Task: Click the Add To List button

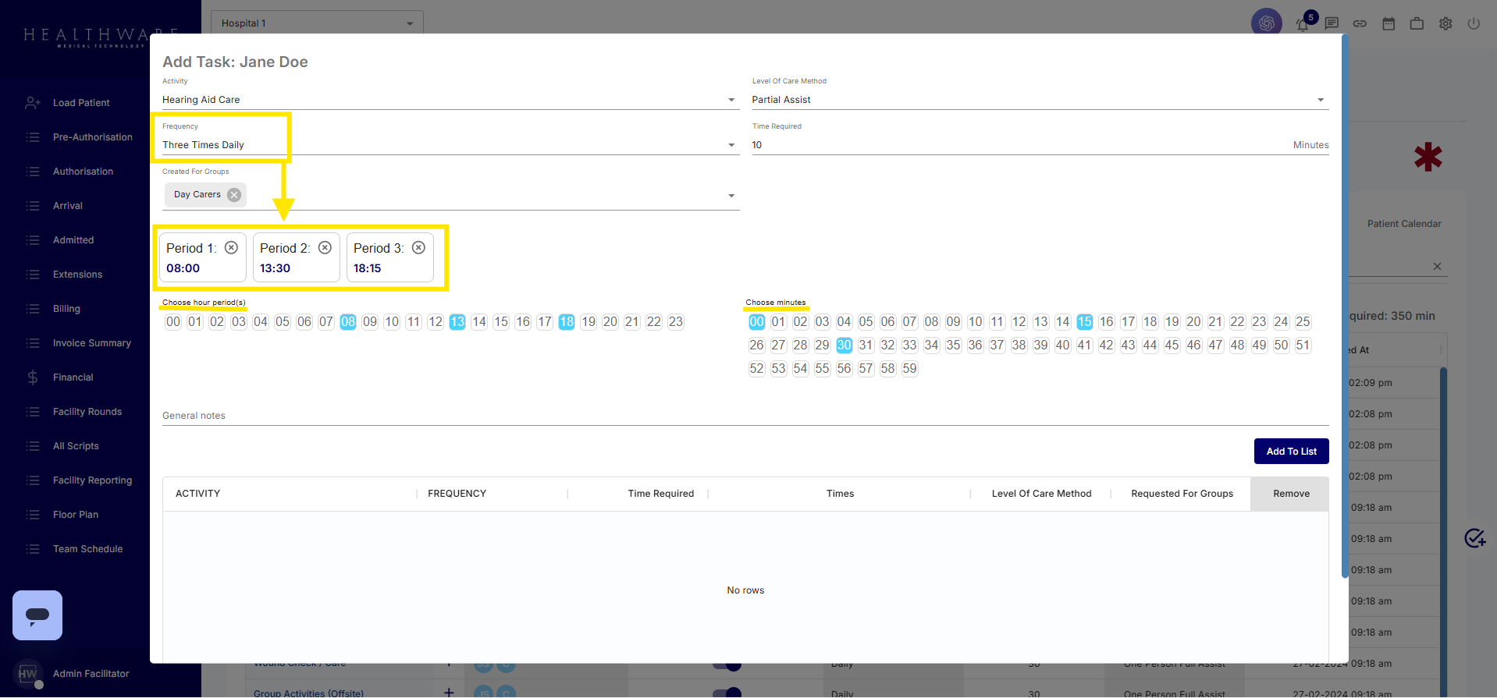Action: pyautogui.click(x=1291, y=452)
